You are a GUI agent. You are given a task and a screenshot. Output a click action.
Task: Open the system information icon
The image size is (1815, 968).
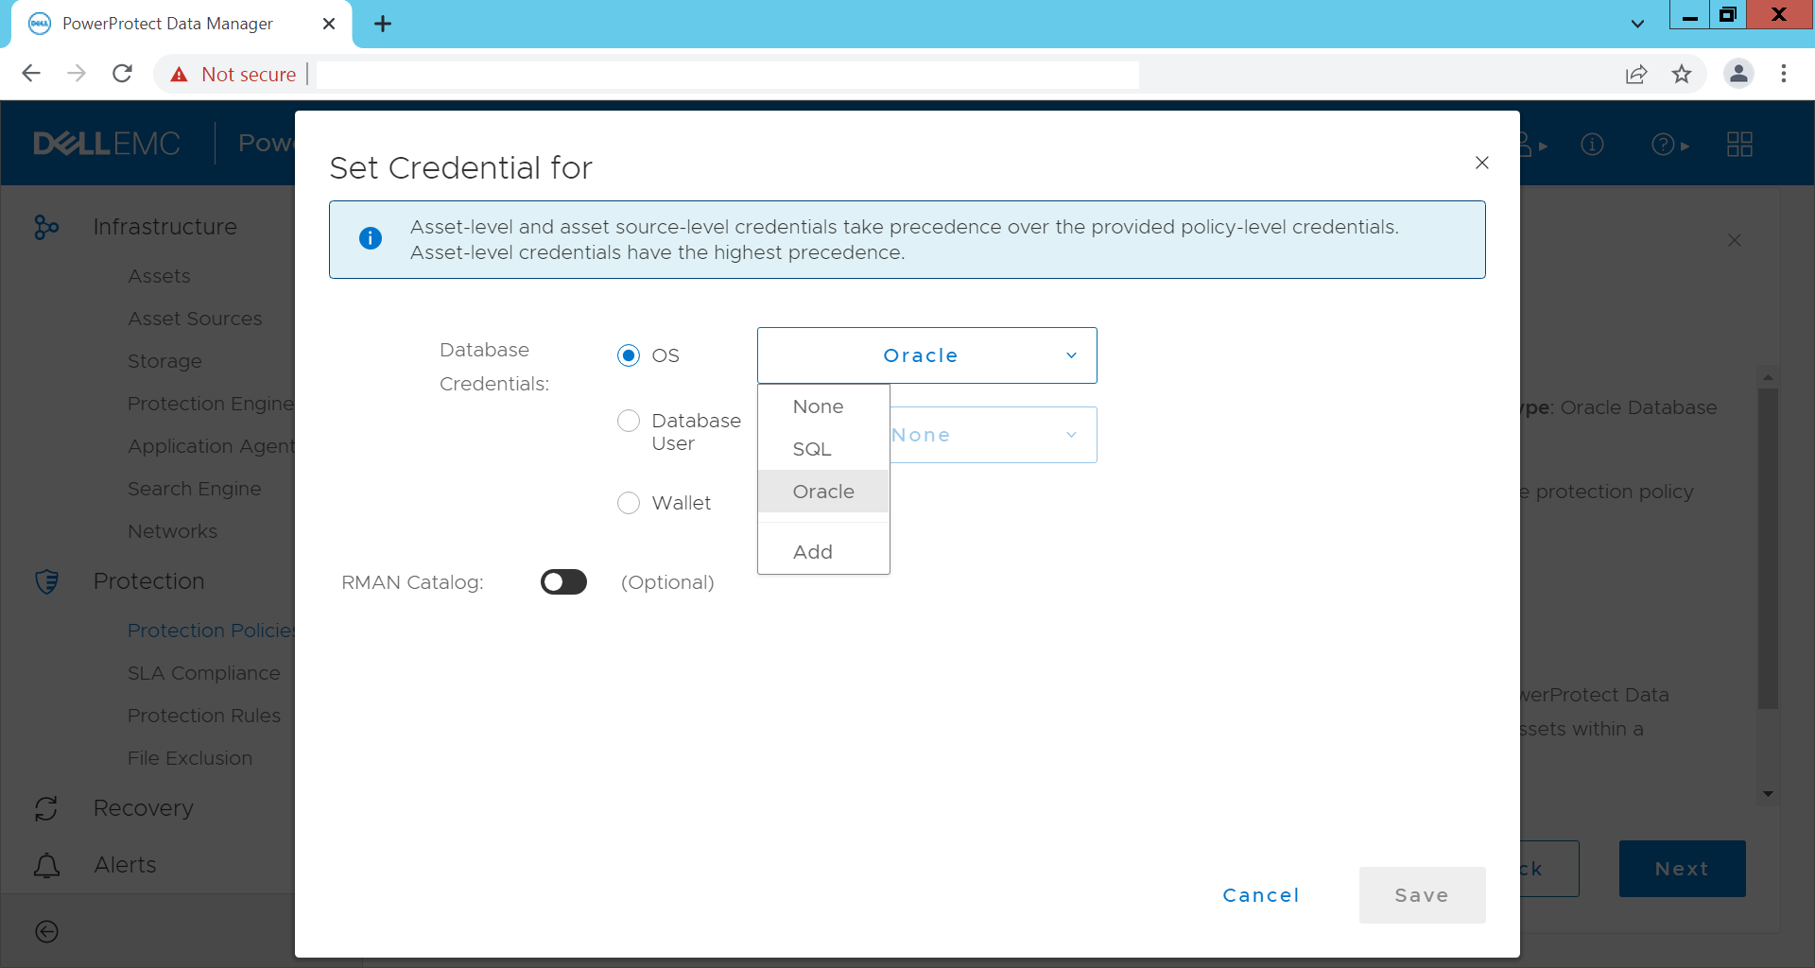1592,144
